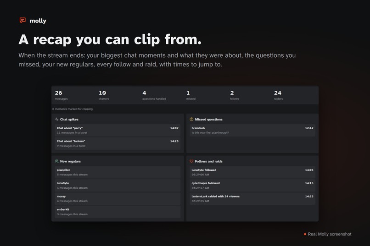370x246 pixels.
Task: Click 6 moments marked for clipping text
Action: [x=73, y=109]
